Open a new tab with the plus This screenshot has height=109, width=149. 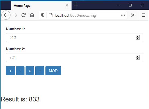pos(76,5)
